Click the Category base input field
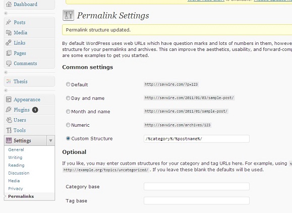The image size is (292, 213). pos(197,186)
